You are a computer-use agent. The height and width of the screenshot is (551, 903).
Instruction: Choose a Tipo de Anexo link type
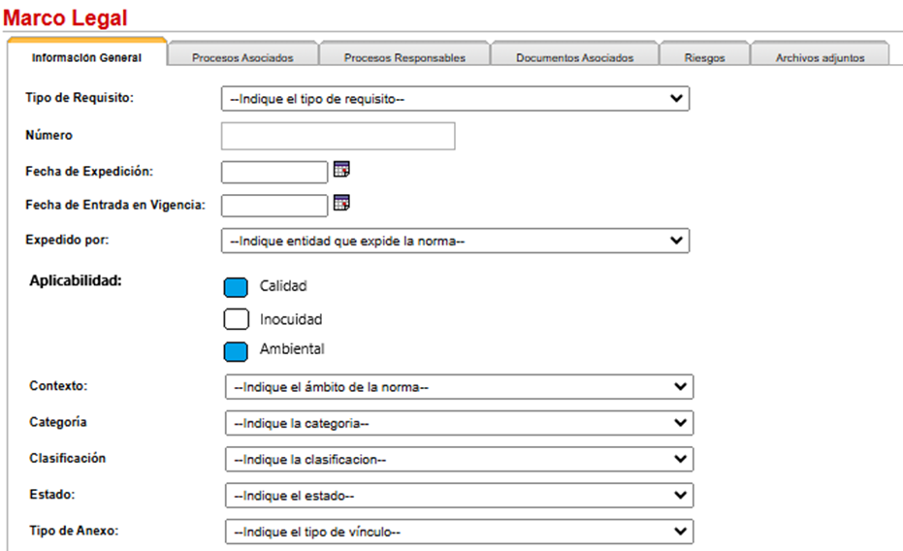459,532
